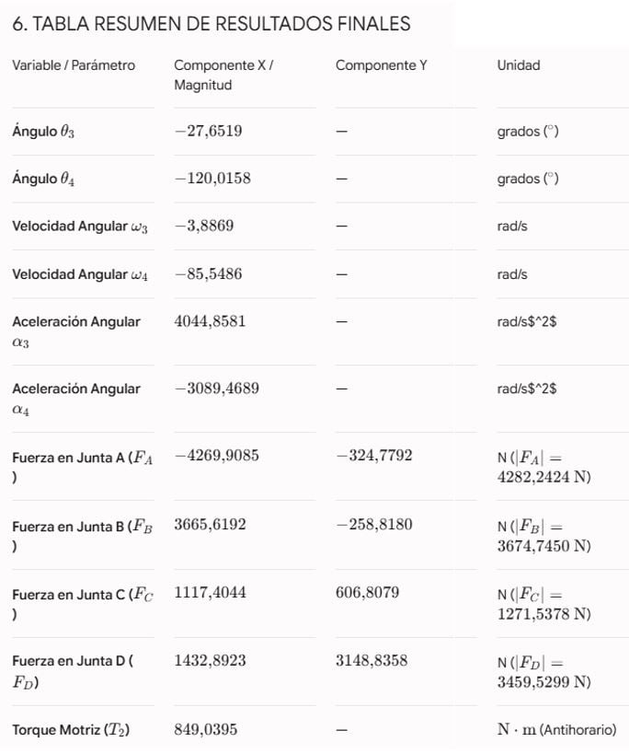Click the 'Componente Y' column header
629x754 pixels.
pyautogui.click(x=382, y=65)
